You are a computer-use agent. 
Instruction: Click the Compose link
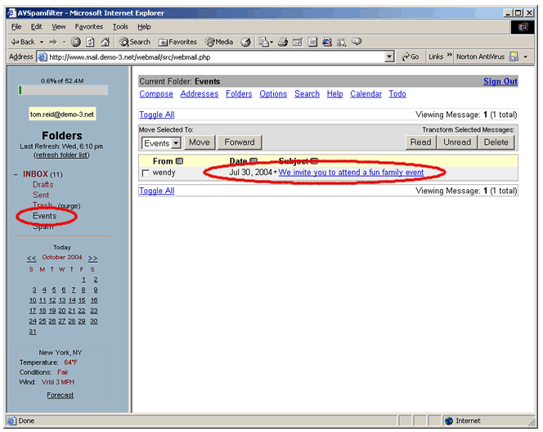point(156,94)
